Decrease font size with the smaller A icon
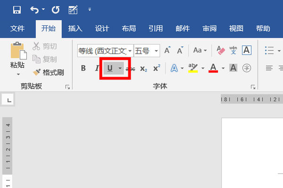 click(180, 50)
